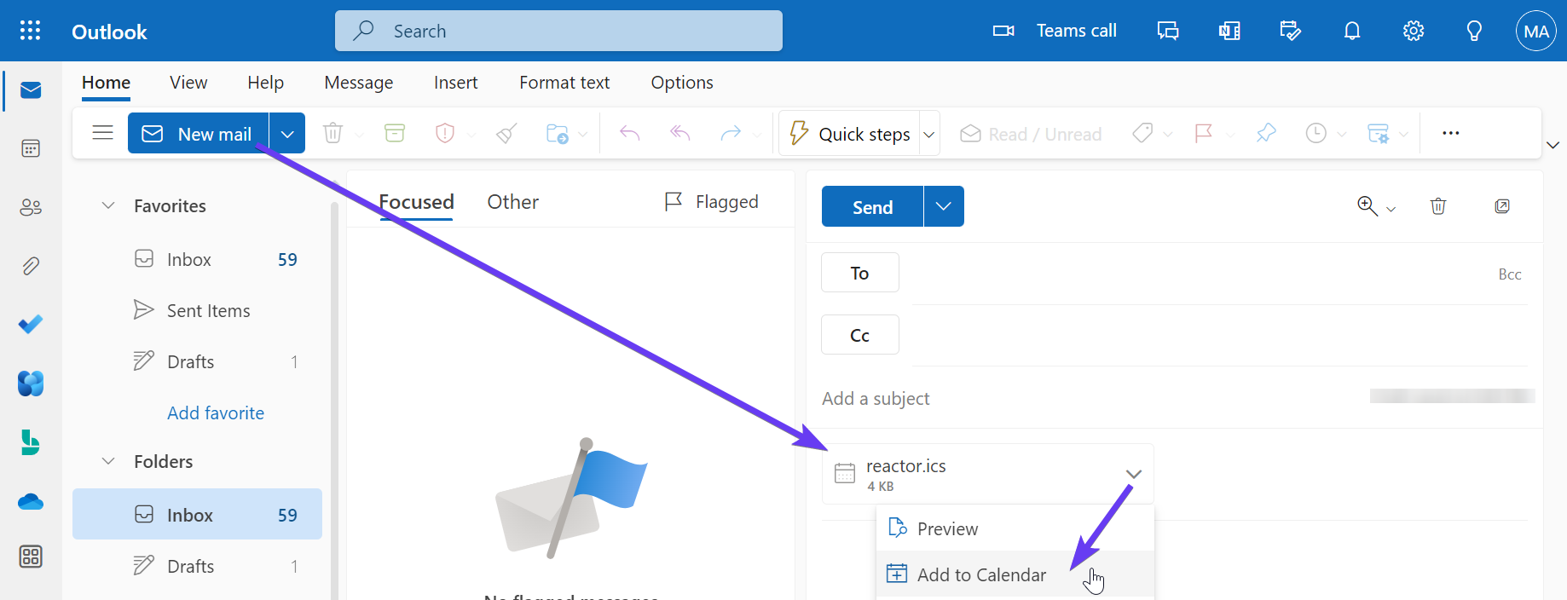Pop out the message window

click(x=1502, y=206)
